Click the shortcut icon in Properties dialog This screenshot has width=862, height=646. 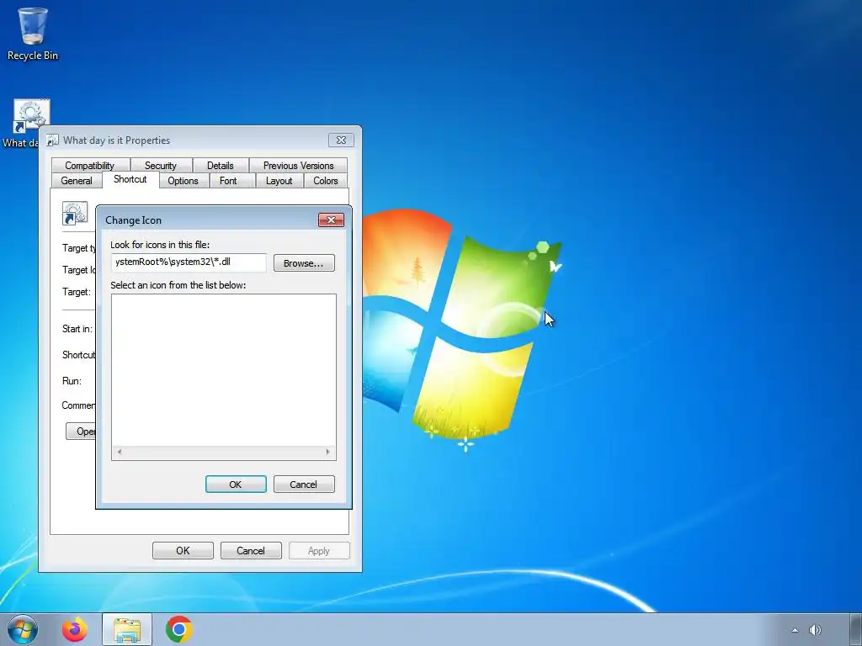click(75, 214)
